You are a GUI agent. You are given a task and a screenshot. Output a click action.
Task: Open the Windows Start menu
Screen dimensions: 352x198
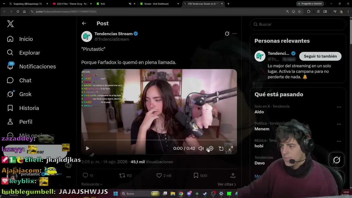tap(116, 194)
